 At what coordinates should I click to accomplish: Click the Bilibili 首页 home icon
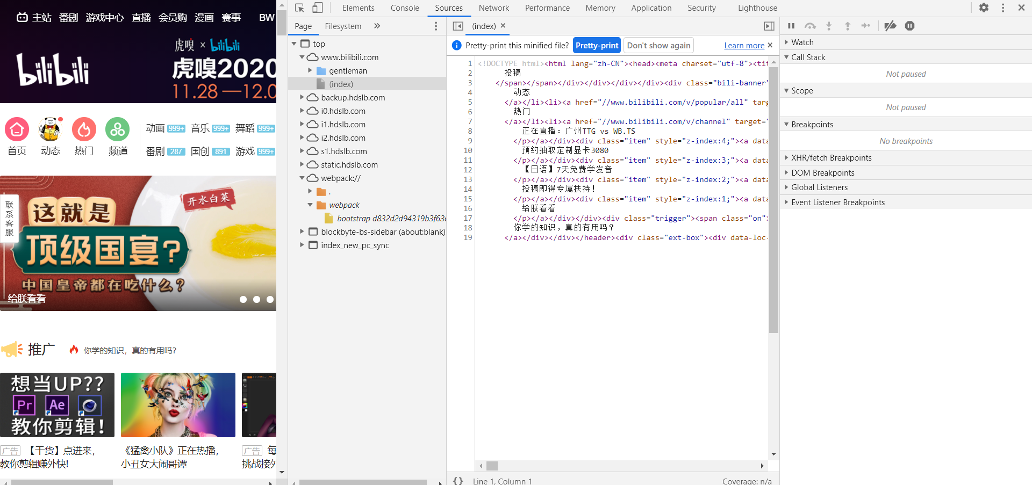(x=17, y=129)
